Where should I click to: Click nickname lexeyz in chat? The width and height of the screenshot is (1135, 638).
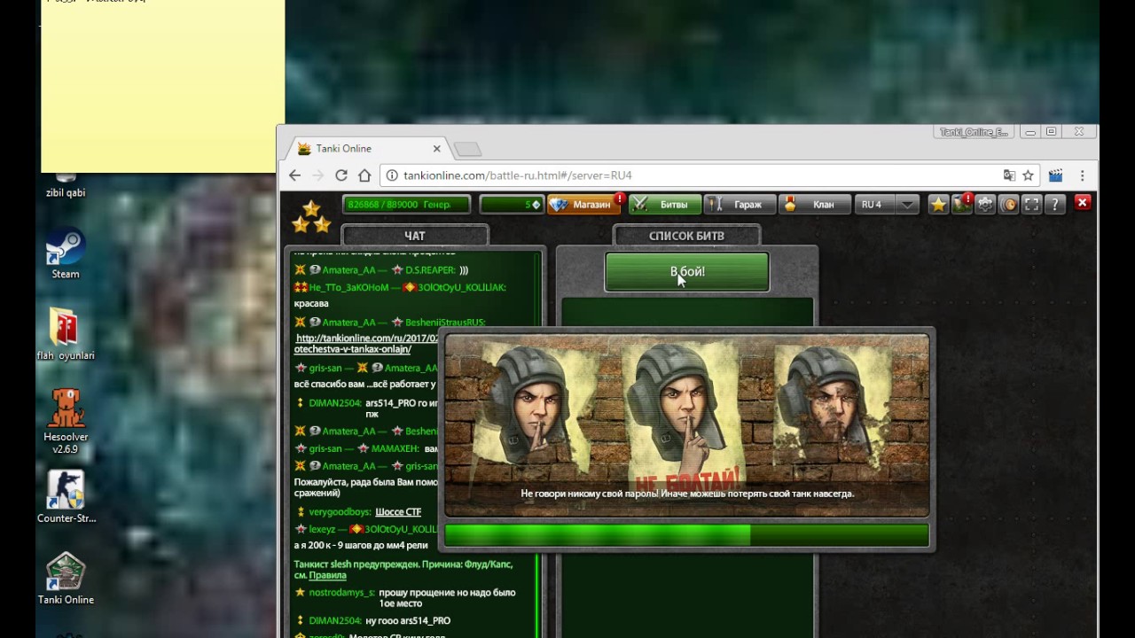(x=322, y=530)
